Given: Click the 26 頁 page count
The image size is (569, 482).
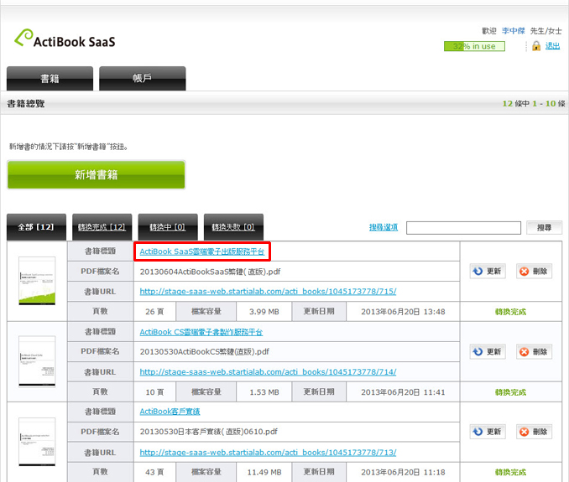Looking at the screenshot, I should click(154, 312).
